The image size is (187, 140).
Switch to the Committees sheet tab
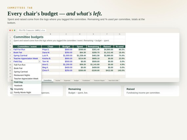[x=48, y=80]
